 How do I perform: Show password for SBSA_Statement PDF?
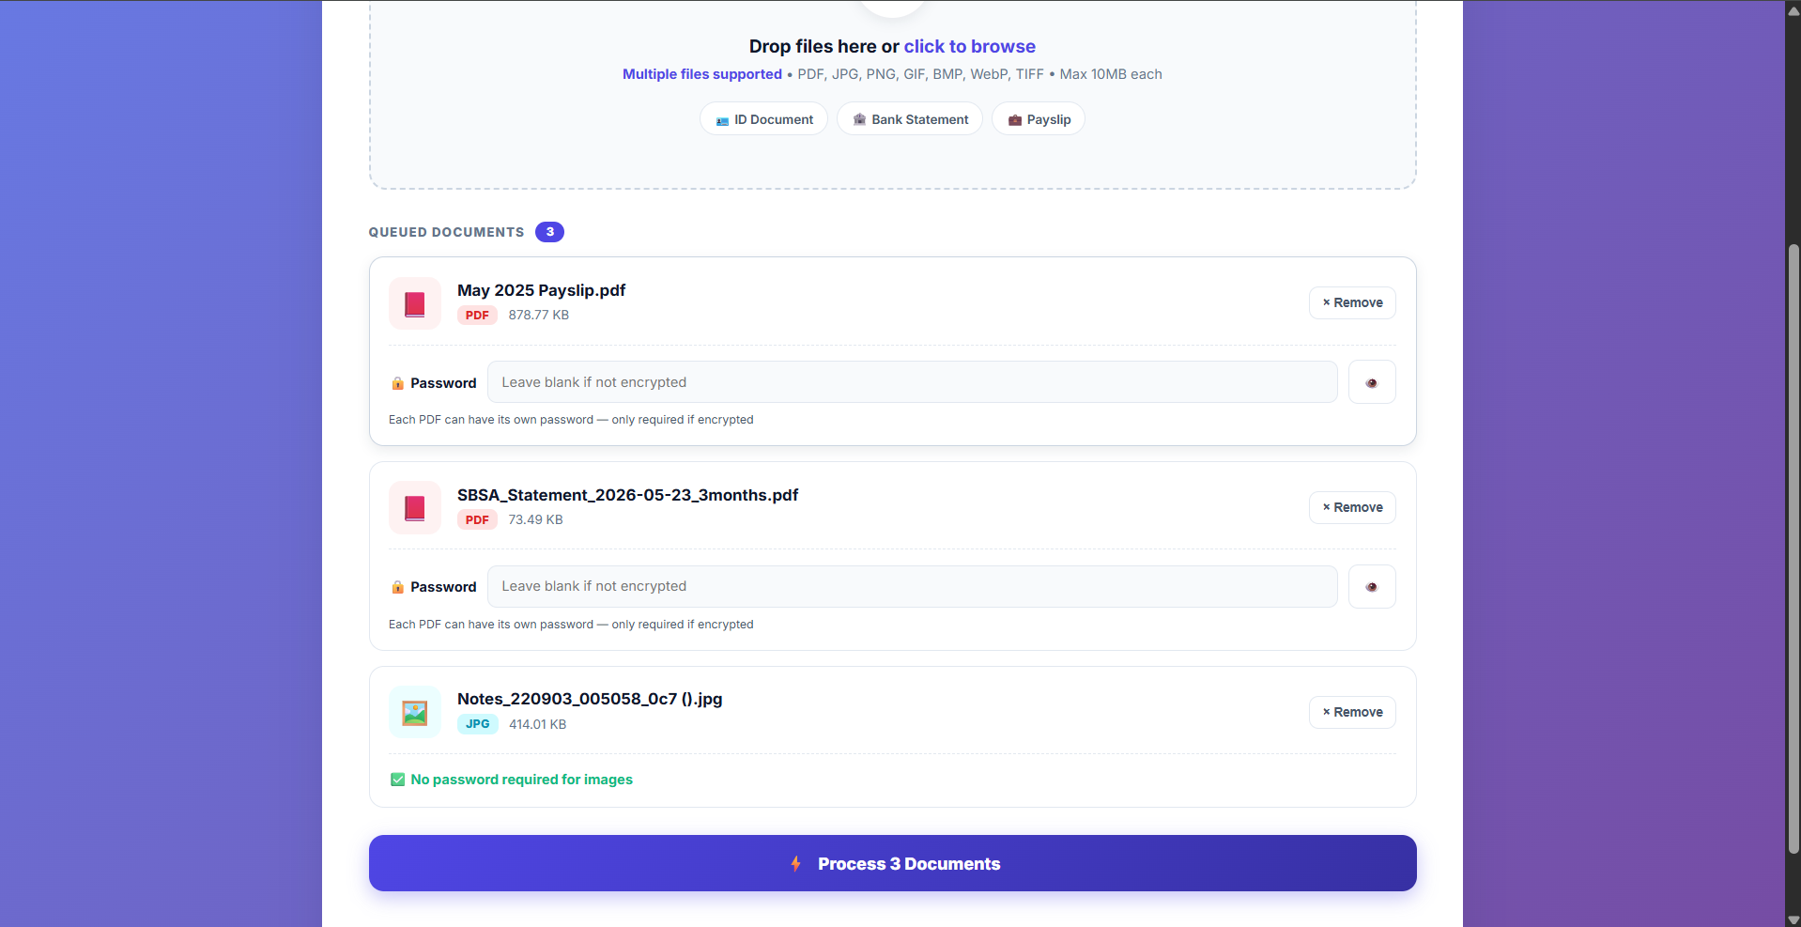coord(1372,587)
